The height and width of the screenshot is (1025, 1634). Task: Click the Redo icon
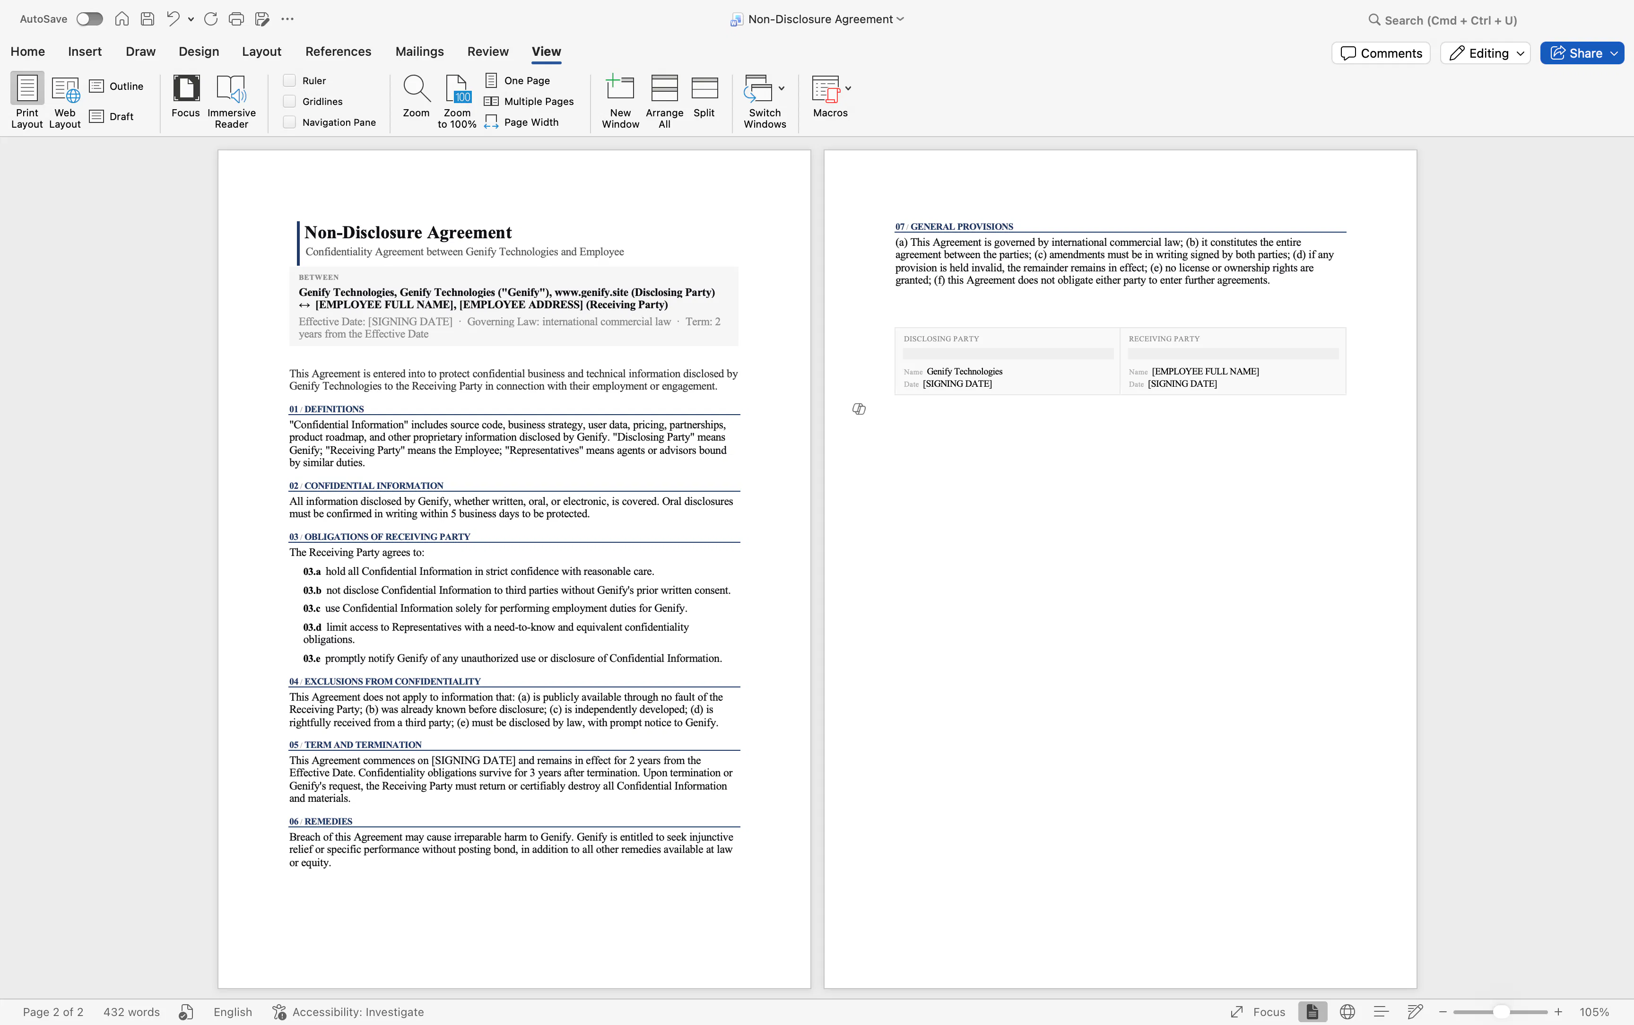point(211,19)
